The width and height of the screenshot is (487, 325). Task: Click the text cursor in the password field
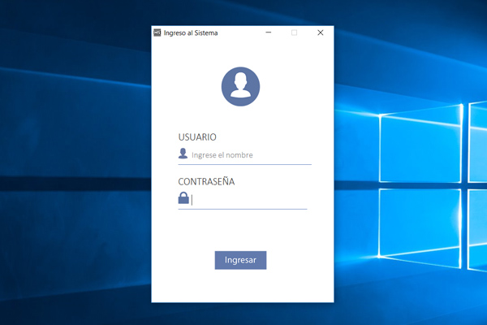point(192,199)
